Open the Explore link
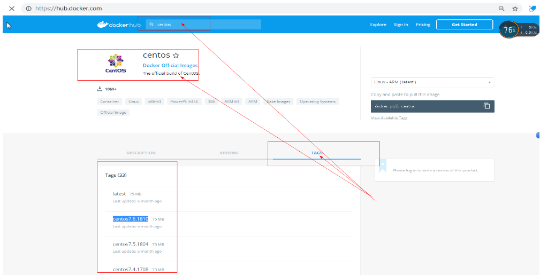Viewport: 540px width, 275px height. coord(378,25)
